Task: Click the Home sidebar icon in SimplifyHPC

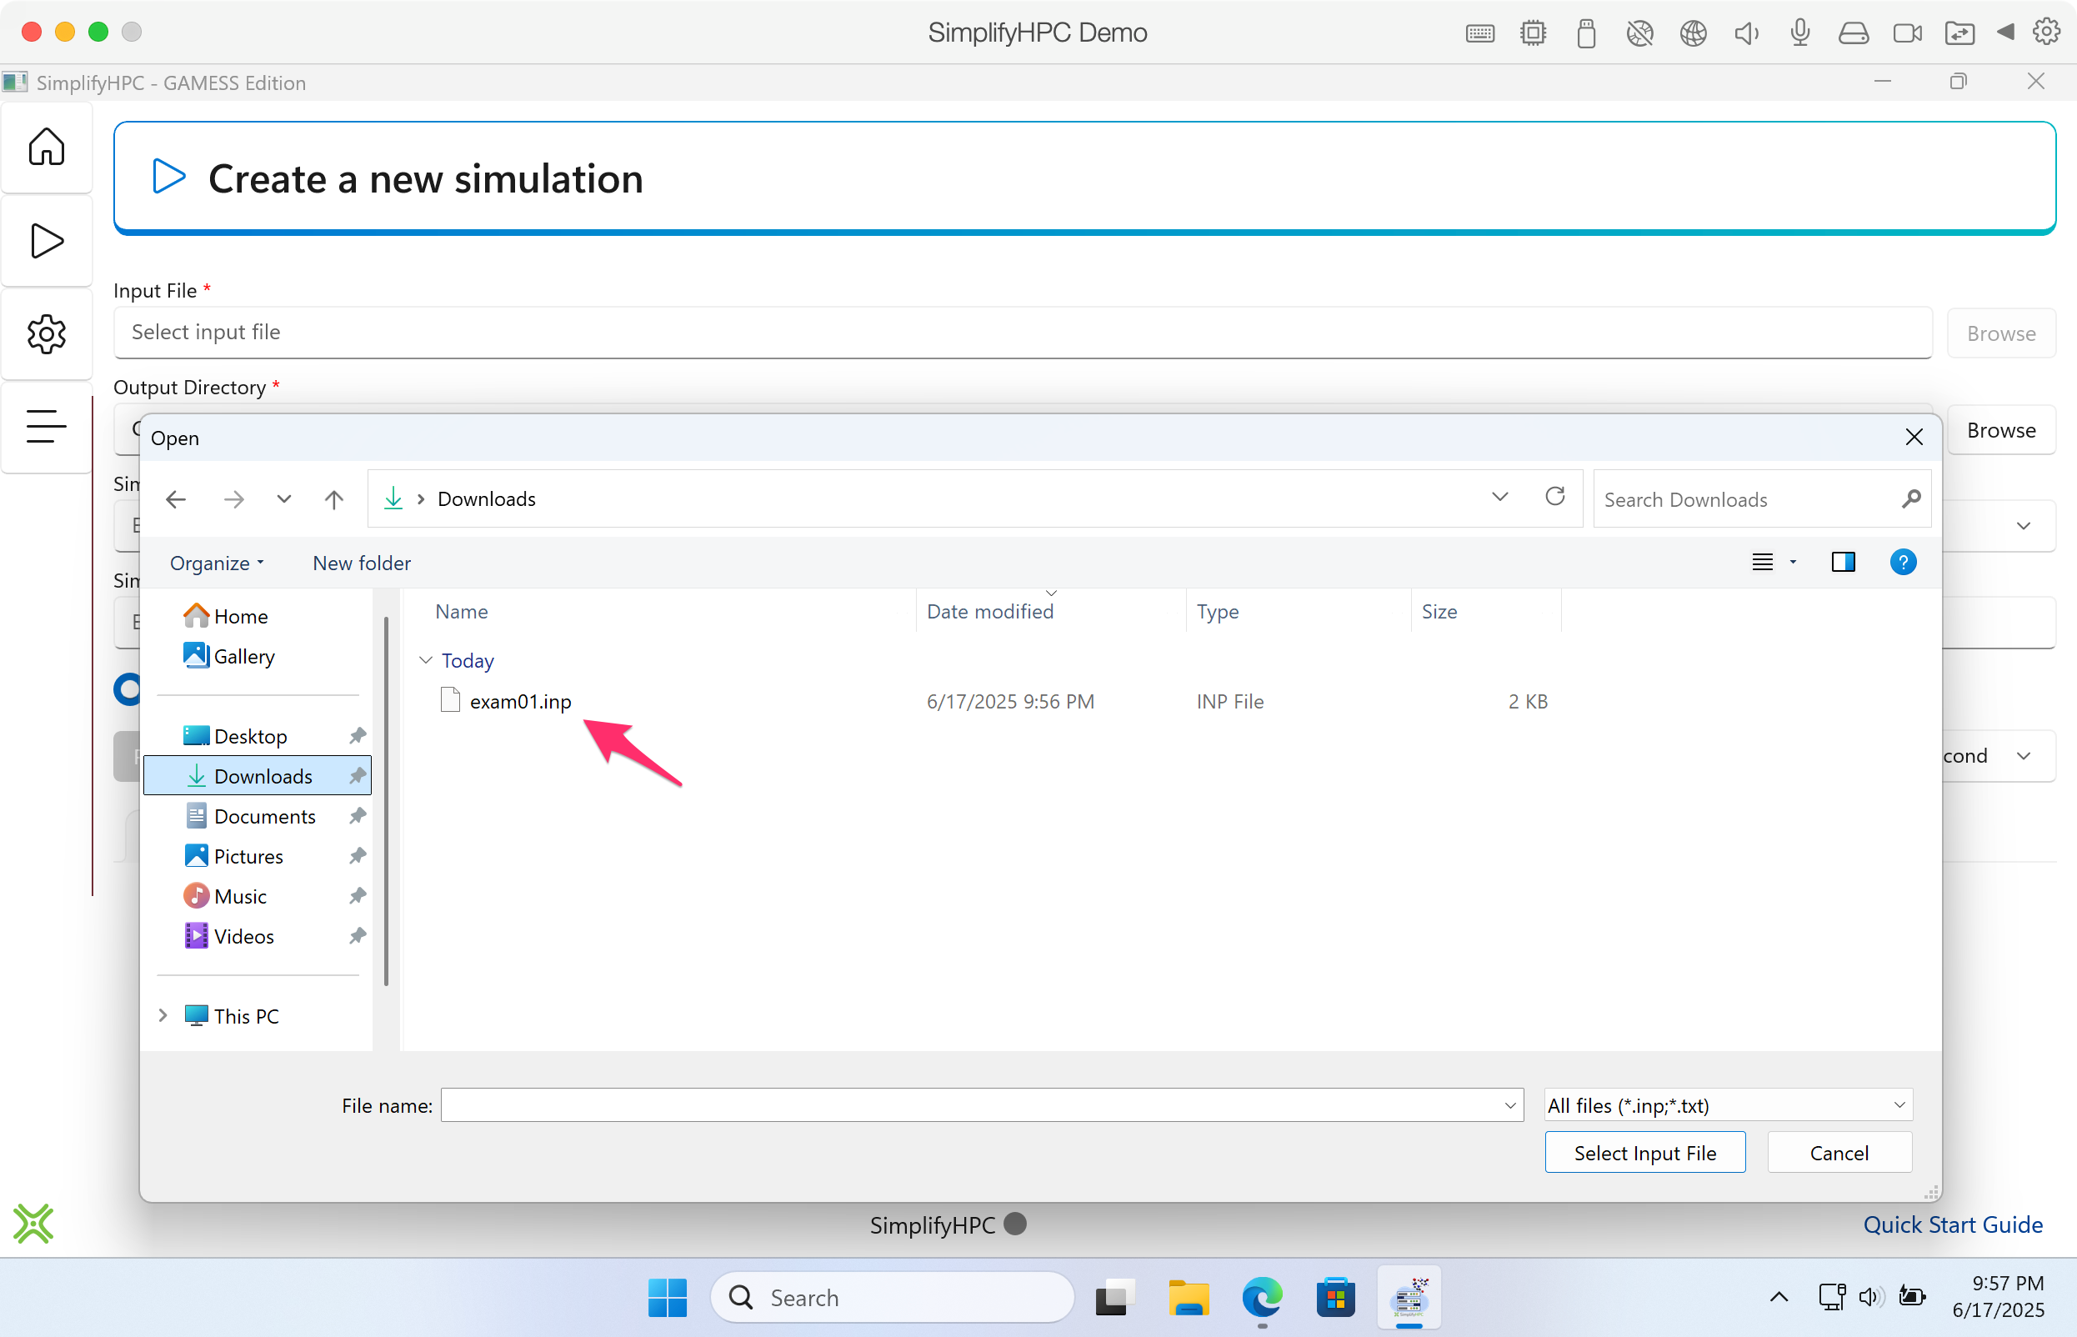Action: (46, 147)
